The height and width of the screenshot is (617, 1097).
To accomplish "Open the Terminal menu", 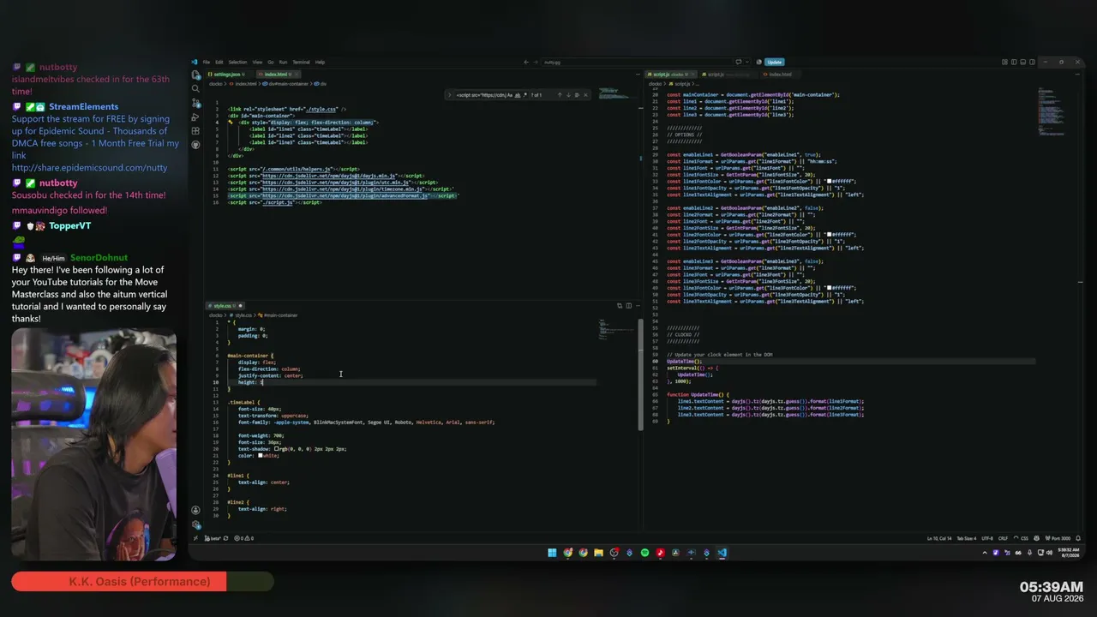I will 301,62.
